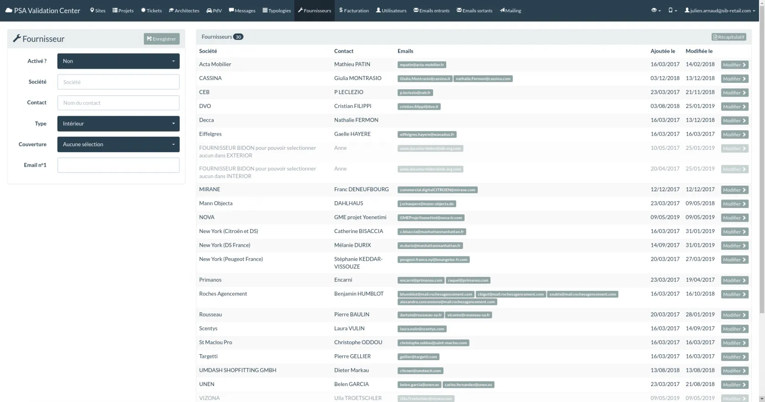
Task: Expand the Activé dropdown showing Non
Action: click(118, 61)
